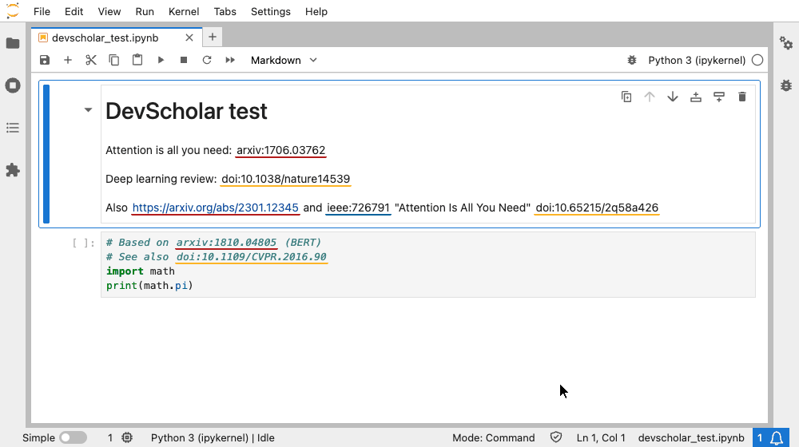799x447 pixels.
Task: Insert a cell below with the plus icon
Action: [x=68, y=60]
